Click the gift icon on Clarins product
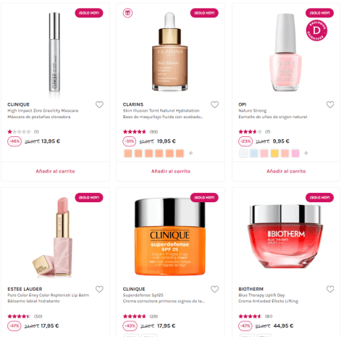344x337 pixels. 127,13
